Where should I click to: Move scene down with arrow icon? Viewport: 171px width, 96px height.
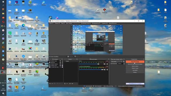tap(72, 83)
